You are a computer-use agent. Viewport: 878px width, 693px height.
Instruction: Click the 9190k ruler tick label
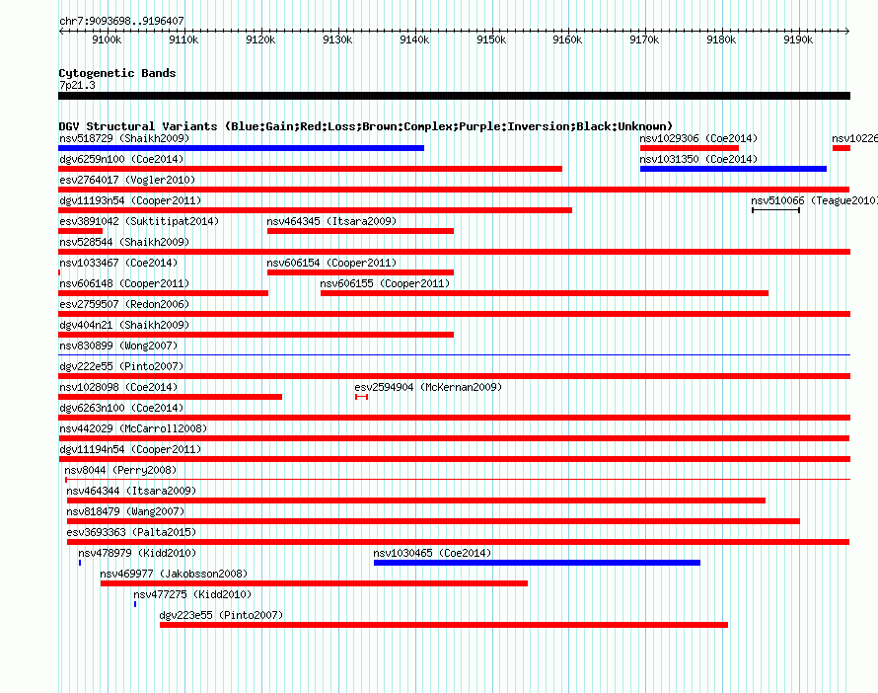[798, 39]
